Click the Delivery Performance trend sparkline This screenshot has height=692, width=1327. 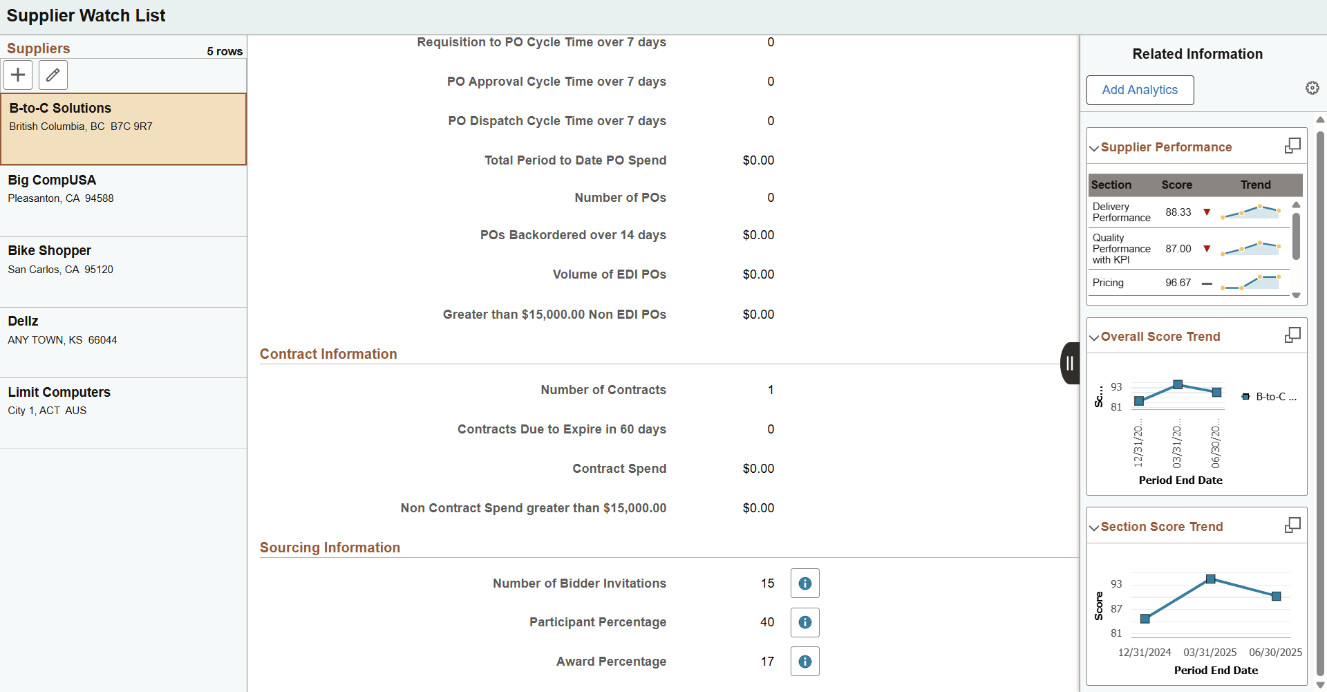tap(1251, 212)
